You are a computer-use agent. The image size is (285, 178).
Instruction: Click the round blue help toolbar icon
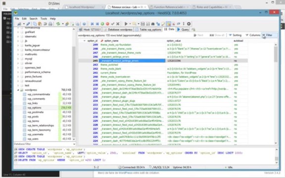click(84, 24)
